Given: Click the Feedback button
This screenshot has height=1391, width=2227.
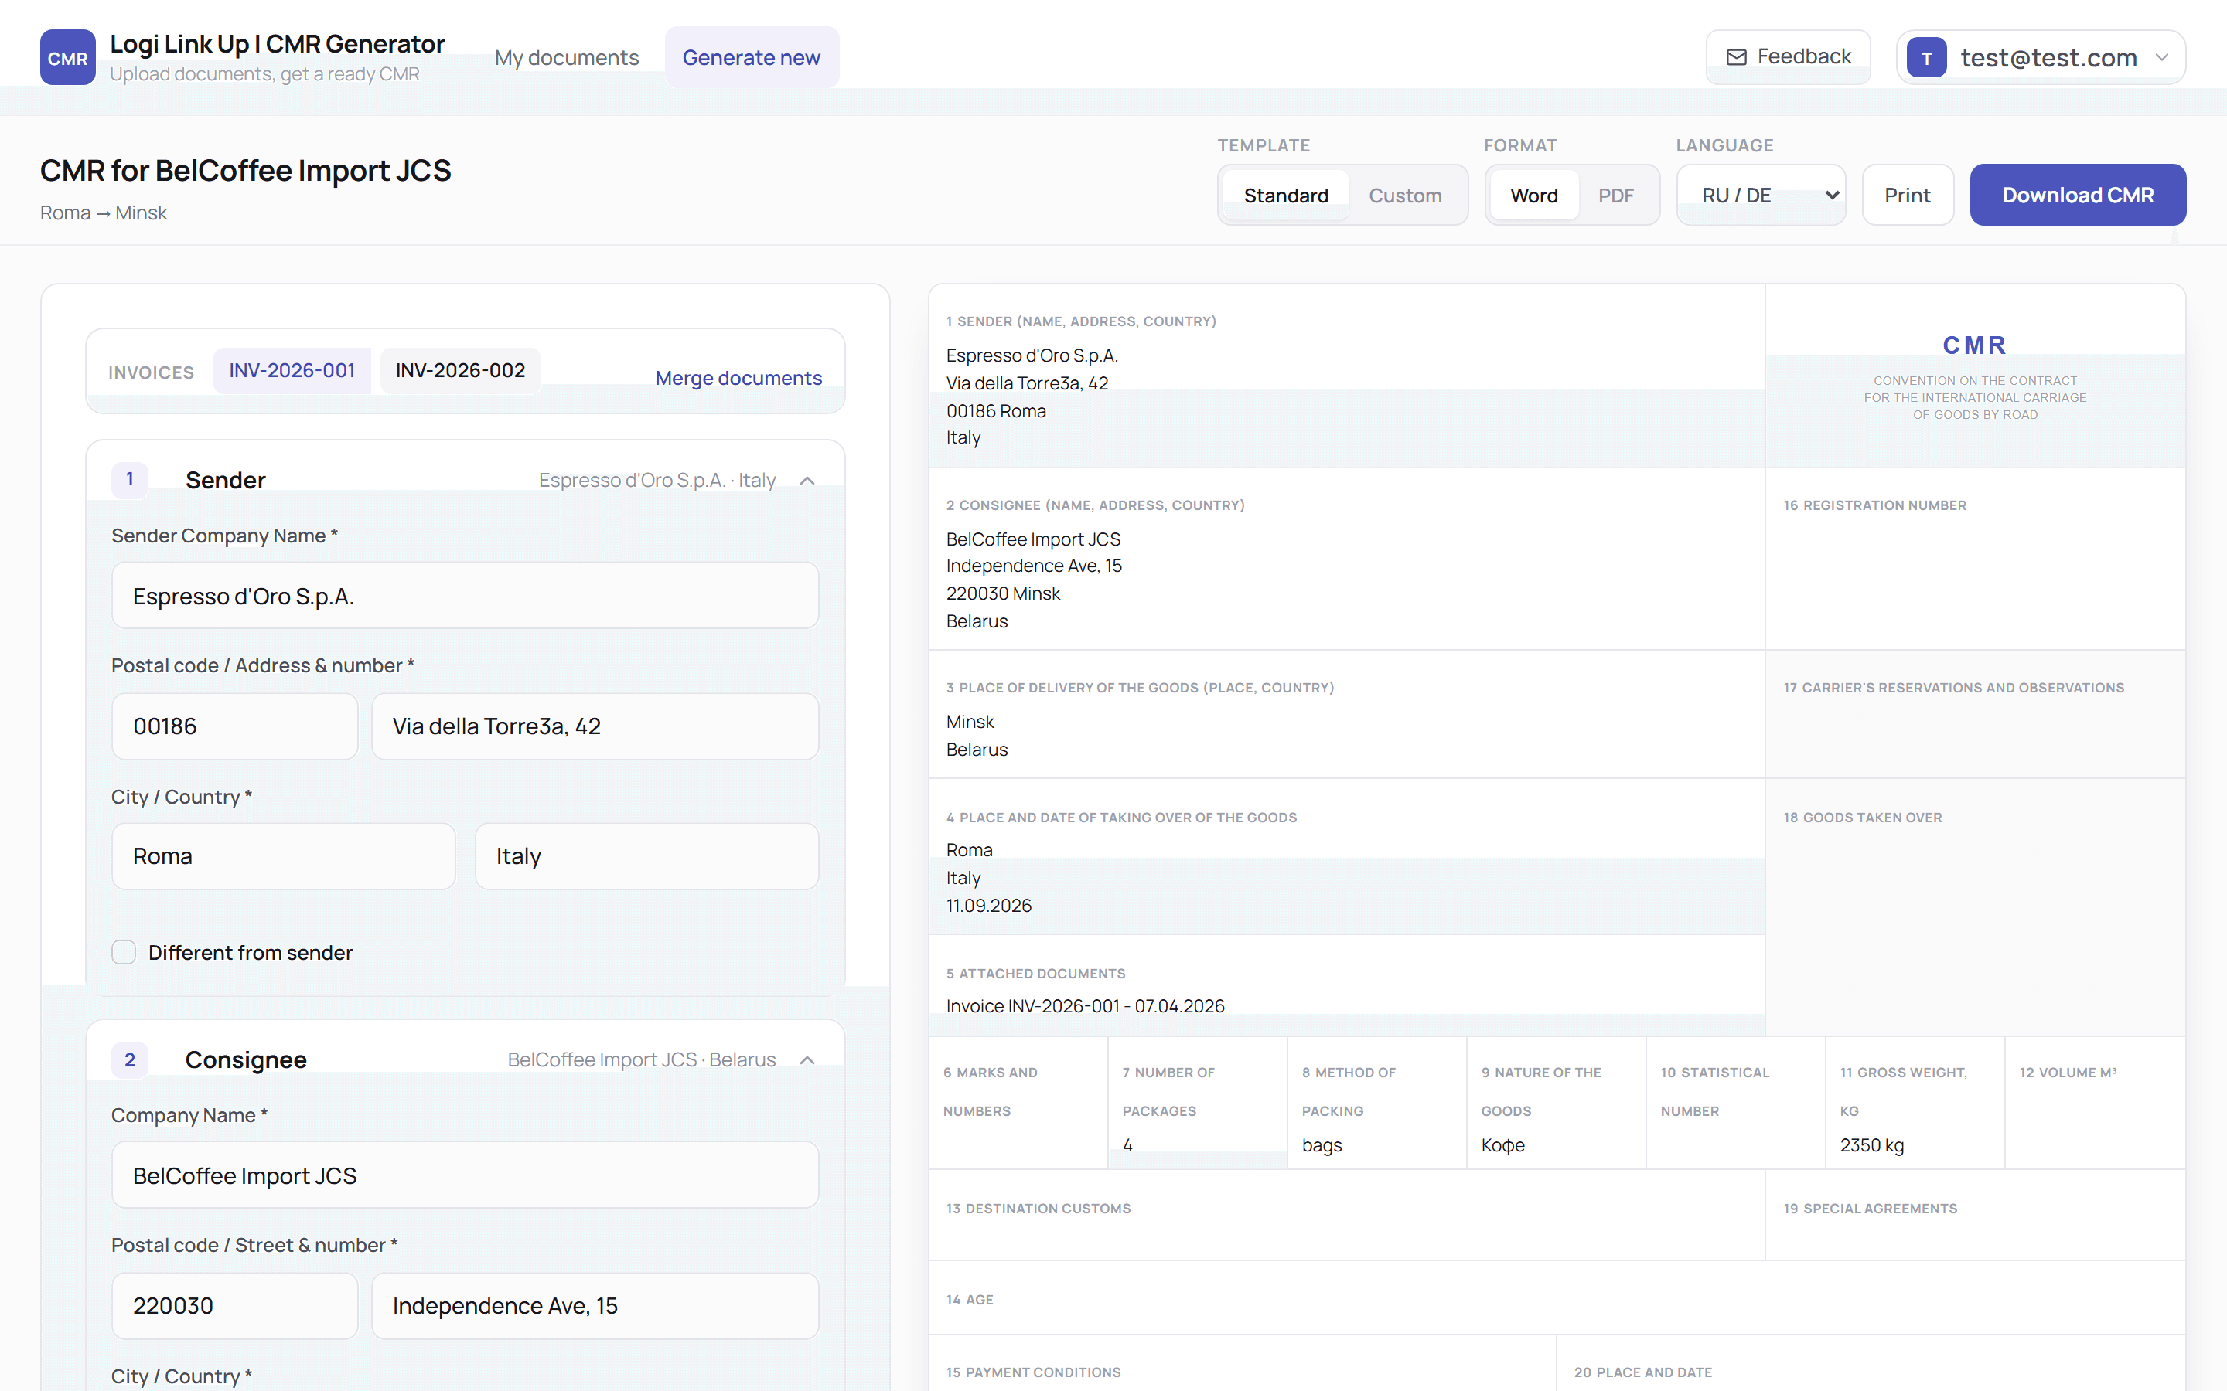Looking at the screenshot, I should click(1788, 57).
